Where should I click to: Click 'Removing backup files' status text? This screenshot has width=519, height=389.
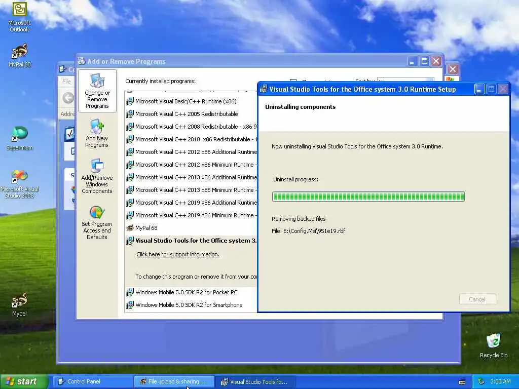click(299, 219)
